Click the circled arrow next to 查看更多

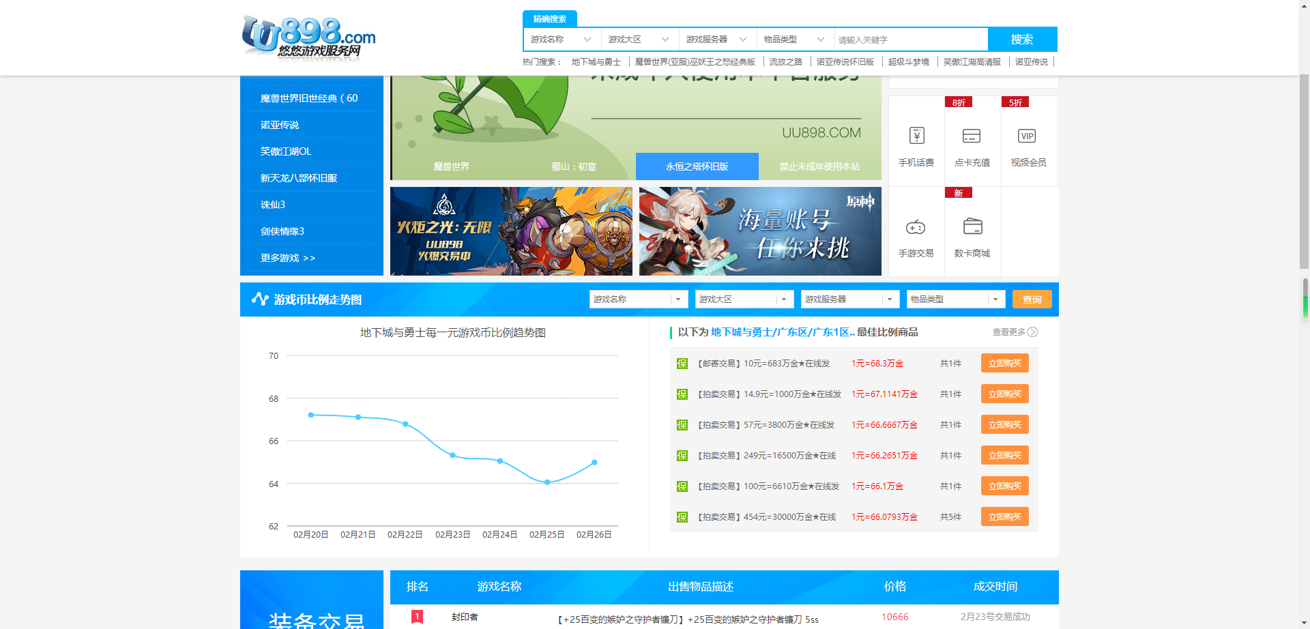(x=1033, y=332)
